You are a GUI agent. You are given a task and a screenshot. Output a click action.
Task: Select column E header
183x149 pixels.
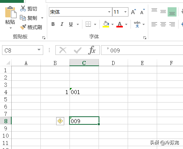[142, 63]
